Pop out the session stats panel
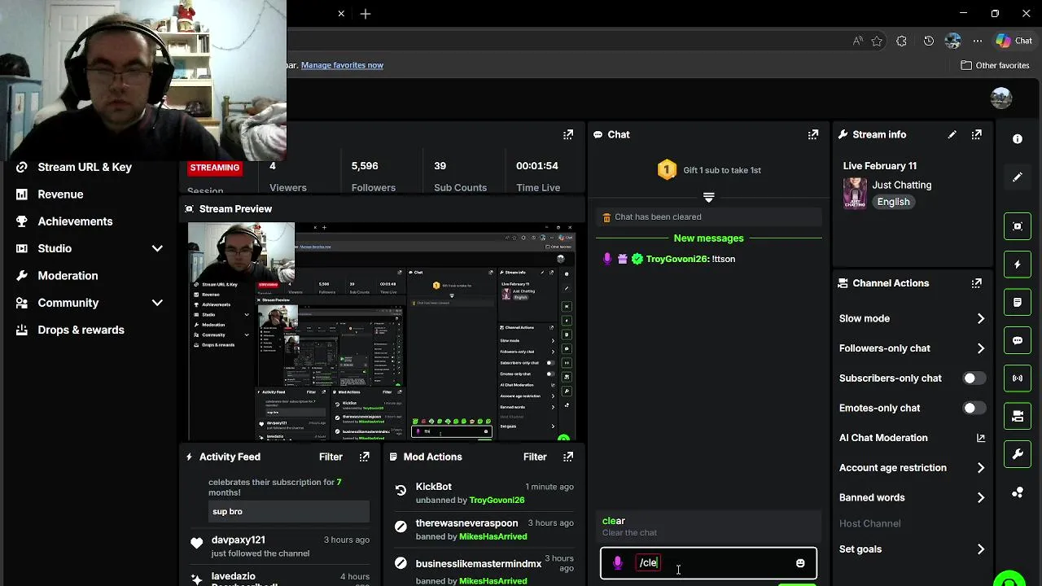Viewport: 1042px width, 586px height. point(568,134)
